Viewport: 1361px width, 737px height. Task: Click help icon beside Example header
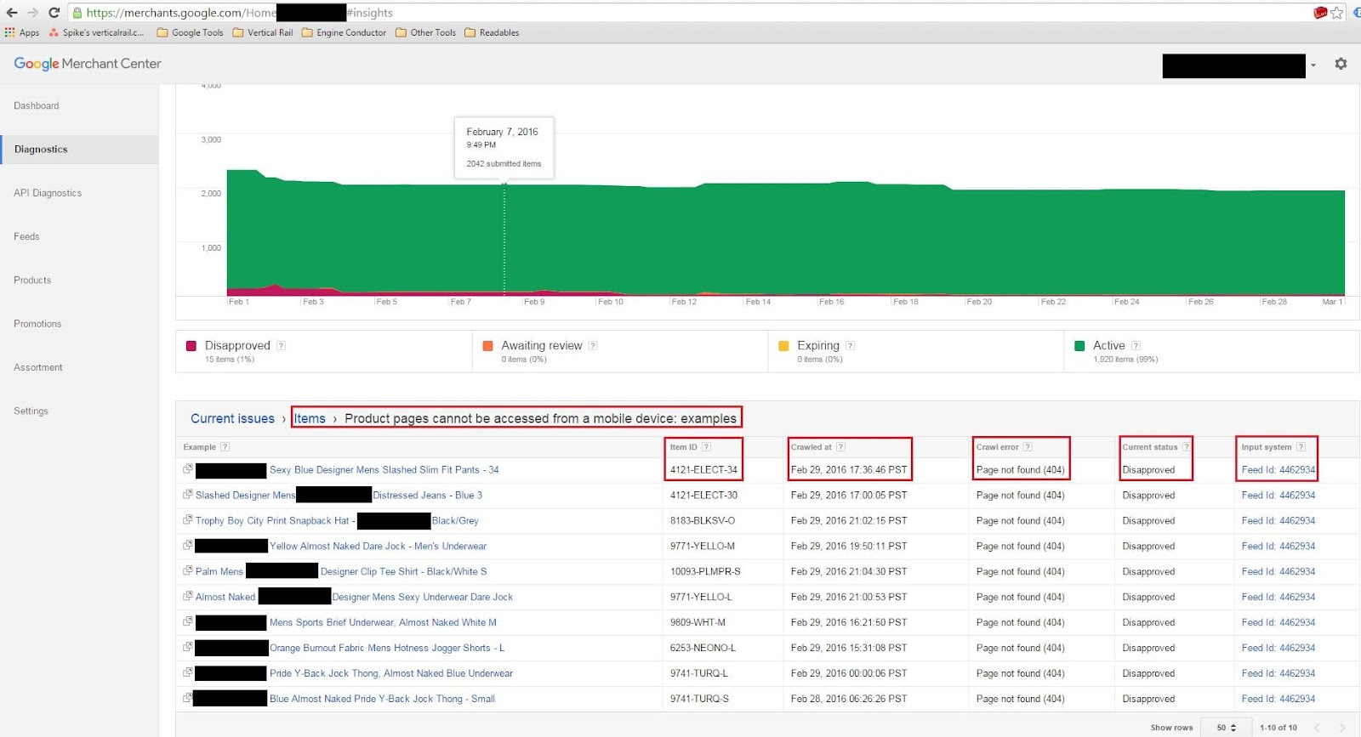(x=225, y=447)
